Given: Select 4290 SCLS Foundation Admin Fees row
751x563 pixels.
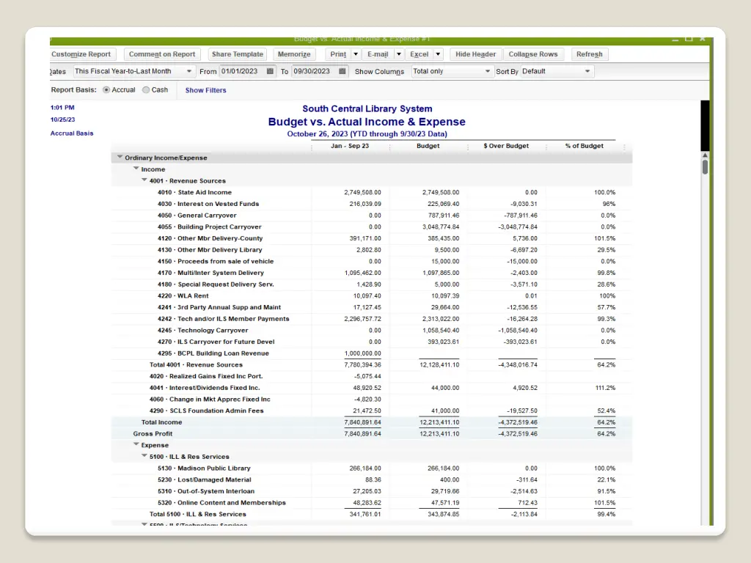Looking at the screenshot, I should (x=372, y=411).
